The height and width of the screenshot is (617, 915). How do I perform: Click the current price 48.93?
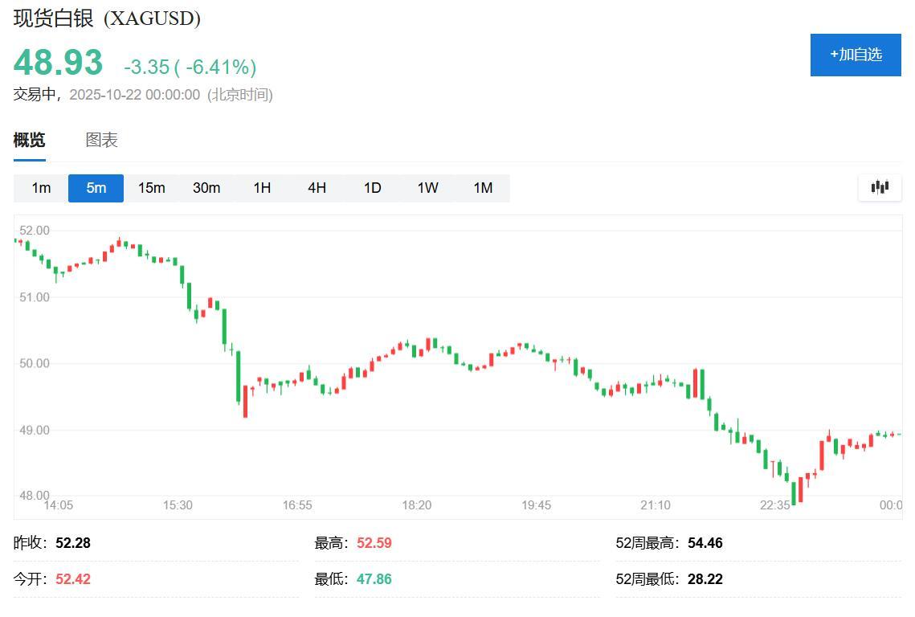(x=59, y=63)
